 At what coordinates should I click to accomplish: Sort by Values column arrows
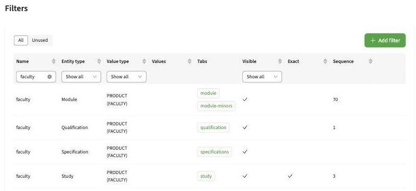click(x=189, y=61)
